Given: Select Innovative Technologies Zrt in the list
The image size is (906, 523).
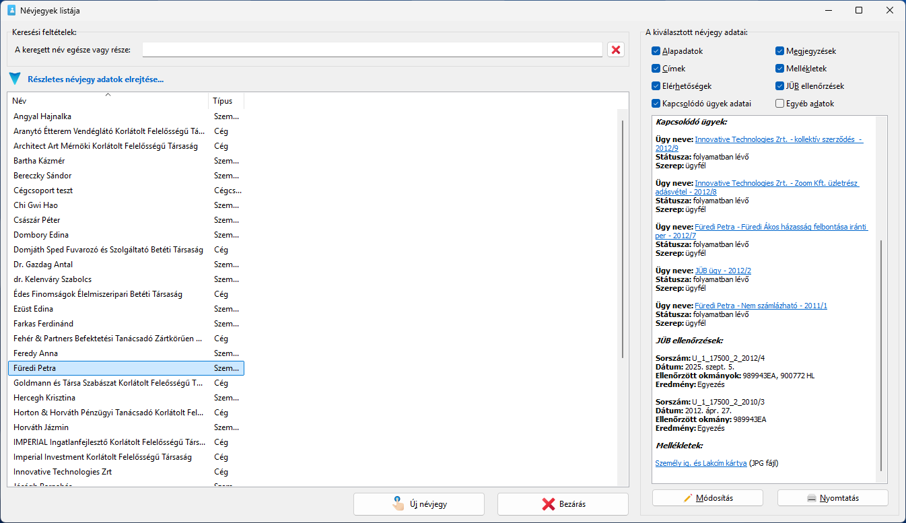Looking at the screenshot, I should pyautogui.click(x=63, y=472).
